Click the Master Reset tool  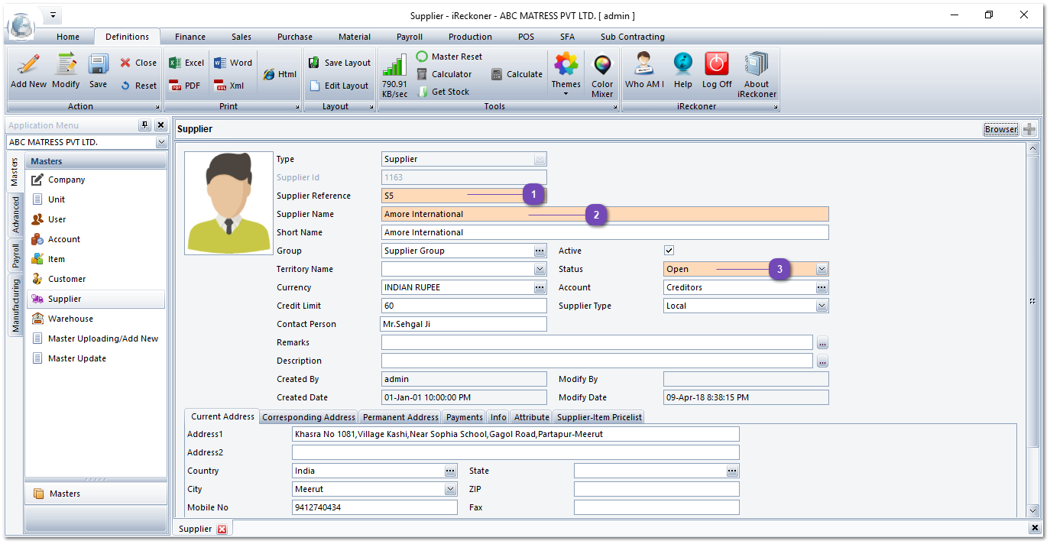tap(449, 57)
